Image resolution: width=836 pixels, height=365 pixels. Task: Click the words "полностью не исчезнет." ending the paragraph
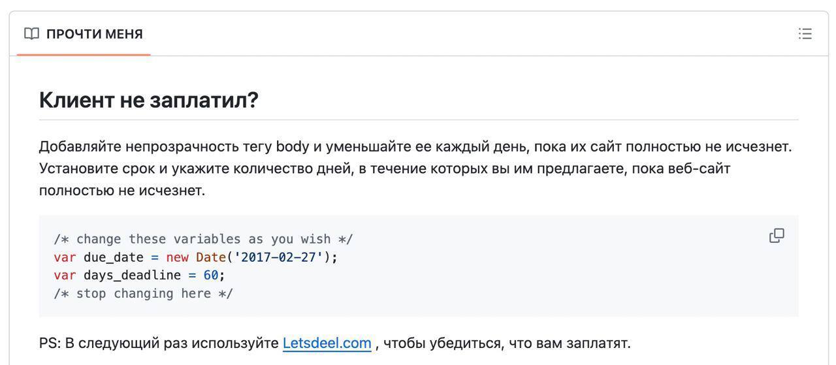[x=122, y=191]
